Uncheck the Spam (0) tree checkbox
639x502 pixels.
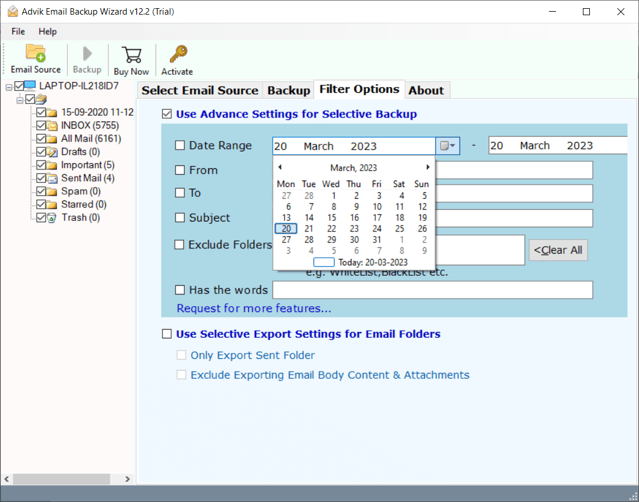[41, 191]
